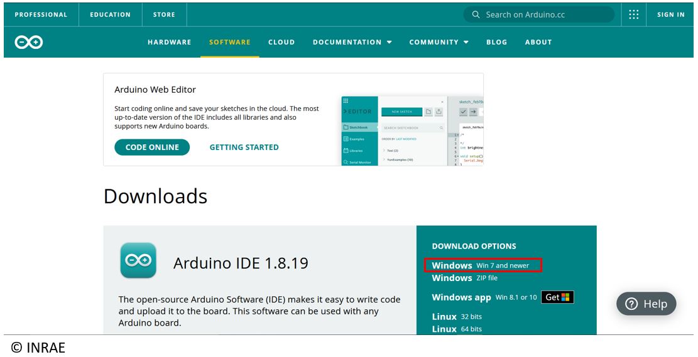Click the search magnifier icon

pyautogui.click(x=476, y=14)
